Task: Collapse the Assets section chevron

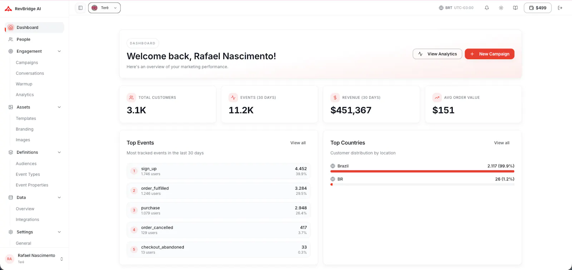Action: point(59,107)
